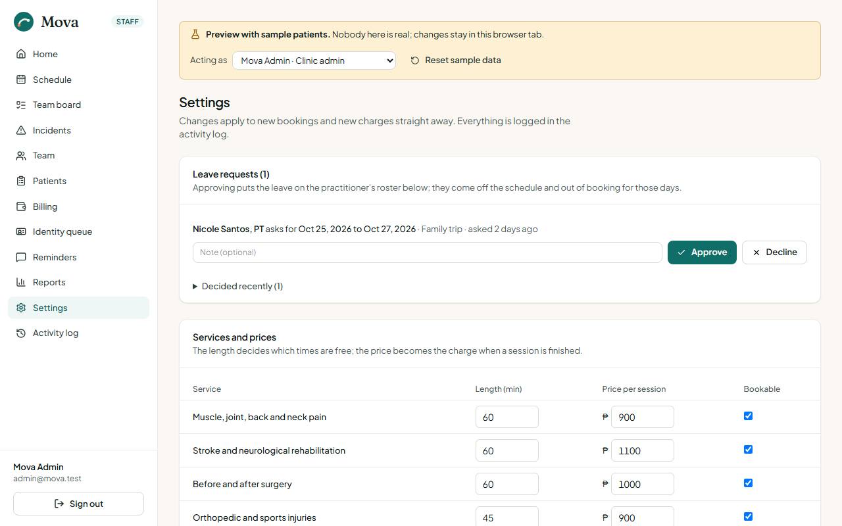This screenshot has height=526, width=842.
Task: Open the Acting as role dropdown
Action: 314,60
